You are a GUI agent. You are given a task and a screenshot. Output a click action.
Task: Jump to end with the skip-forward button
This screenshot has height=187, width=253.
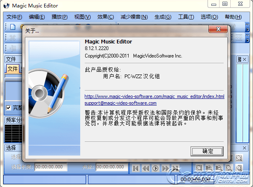[x=175, y=168]
